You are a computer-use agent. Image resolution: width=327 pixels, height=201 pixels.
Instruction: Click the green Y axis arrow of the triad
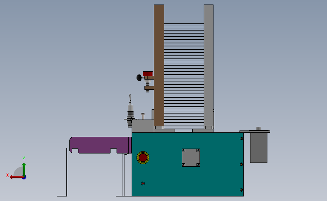pos(24,169)
